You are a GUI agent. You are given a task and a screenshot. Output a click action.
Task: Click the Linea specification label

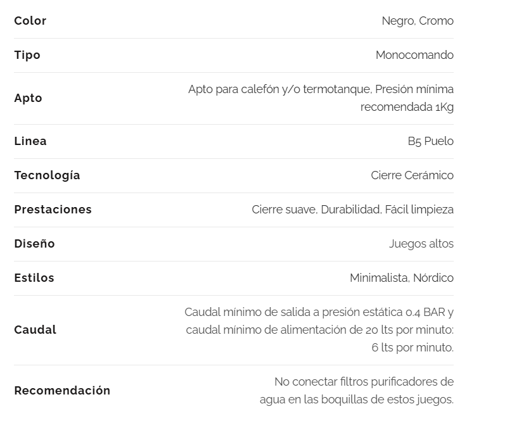click(x=30, y=141)
